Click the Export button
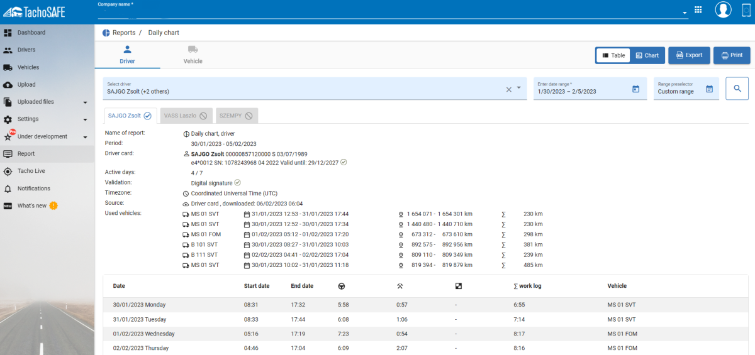755x355 pixels. click(x=689, y=55)
